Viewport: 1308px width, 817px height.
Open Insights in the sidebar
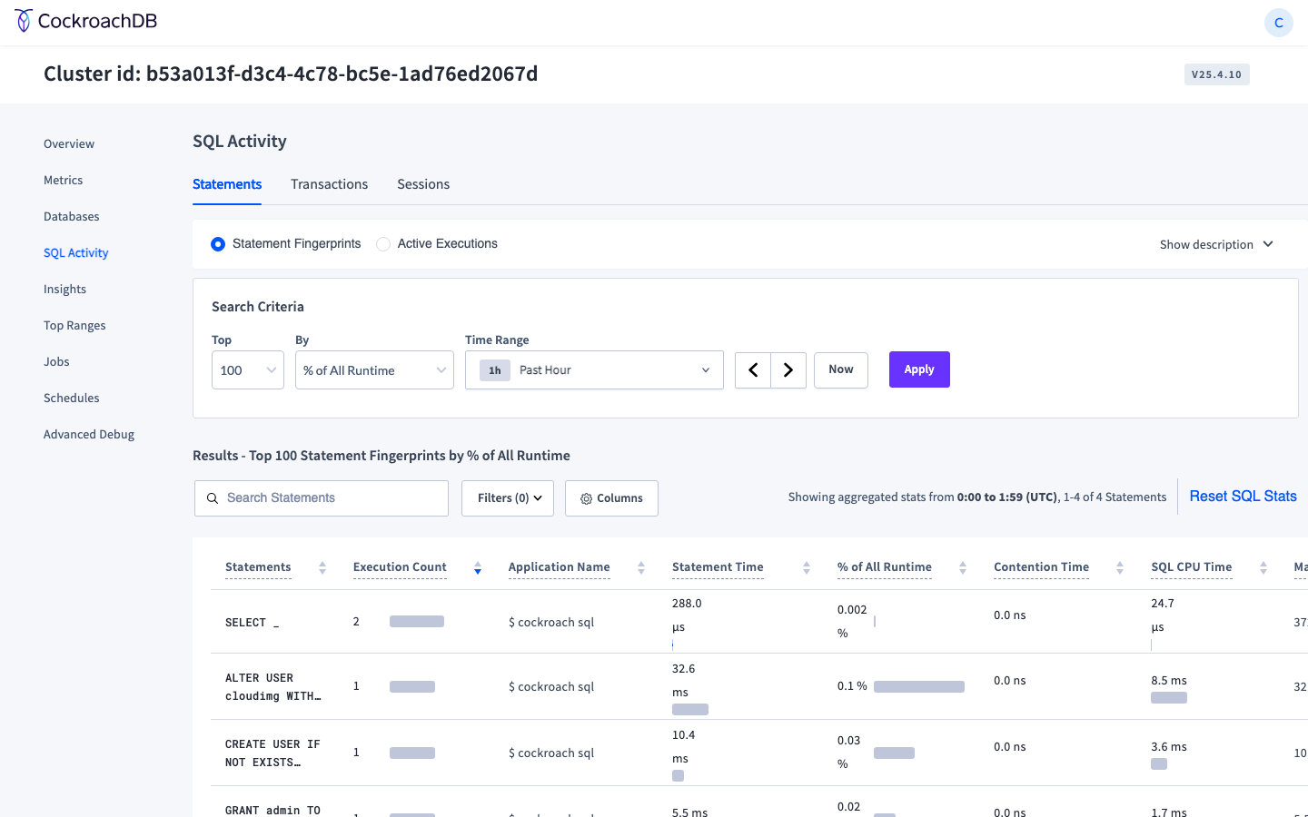pyautogui.click(x=64, y=289)
